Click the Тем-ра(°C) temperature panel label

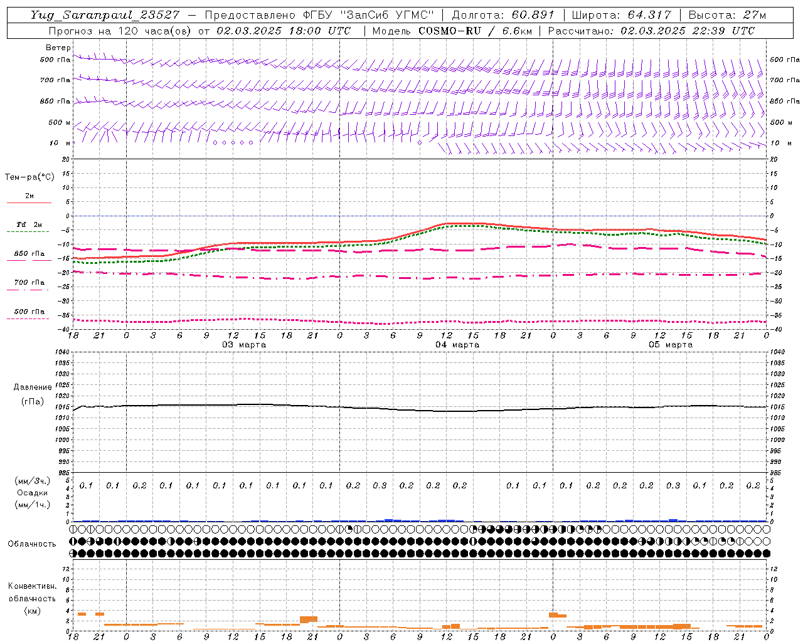click(x=29, y=177)
